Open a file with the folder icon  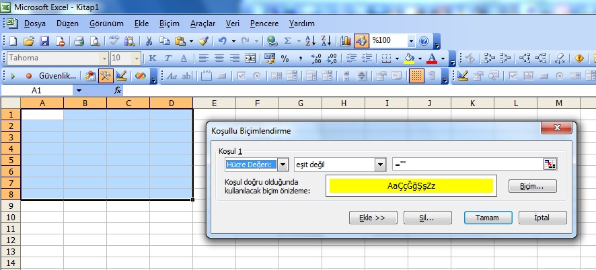point(29,41)
